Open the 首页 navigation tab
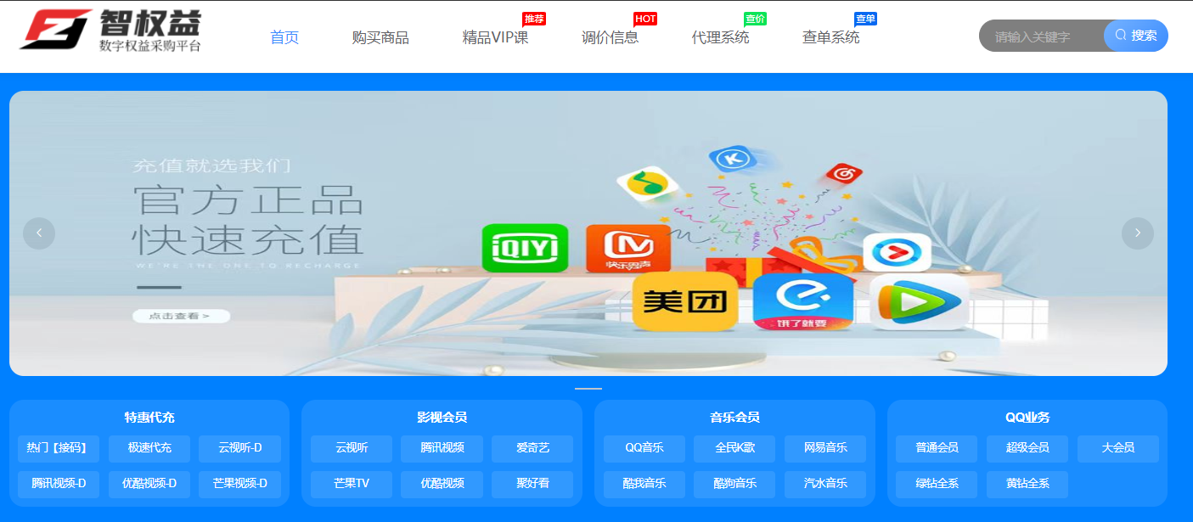The width and height of the screenshot is (1193, 522). point(284,37)
